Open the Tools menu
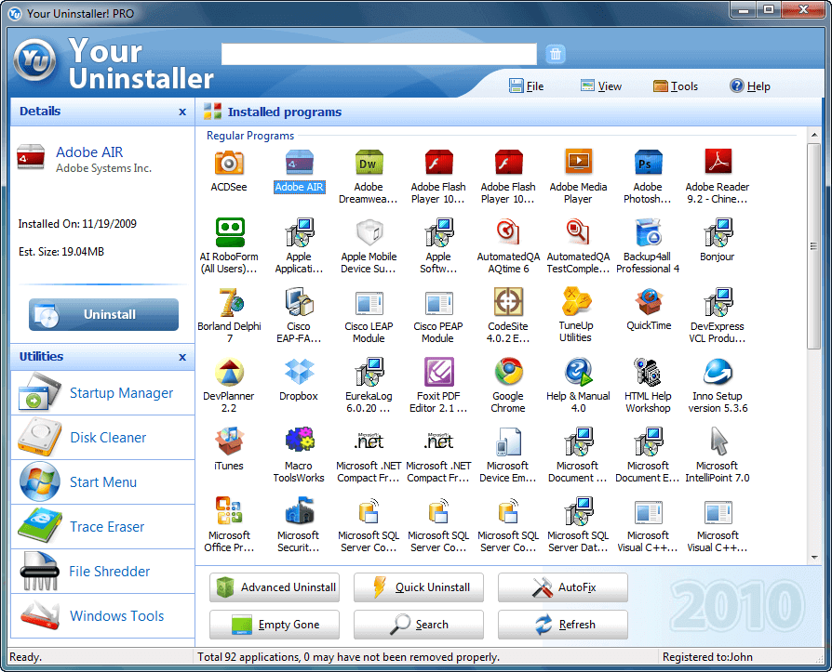Viewport: 832px width, 672px height. tap(676, 86)
